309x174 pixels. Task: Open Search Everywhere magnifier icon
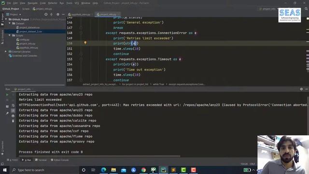[306, 9]
